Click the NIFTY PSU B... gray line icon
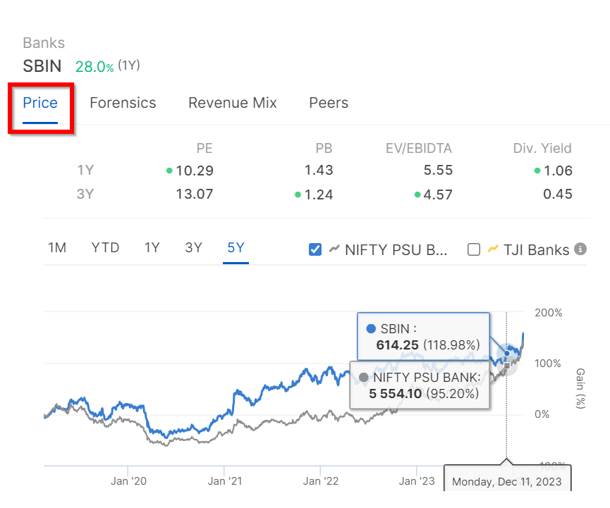This screenshot has width=610, height=508. coord(334,249)
